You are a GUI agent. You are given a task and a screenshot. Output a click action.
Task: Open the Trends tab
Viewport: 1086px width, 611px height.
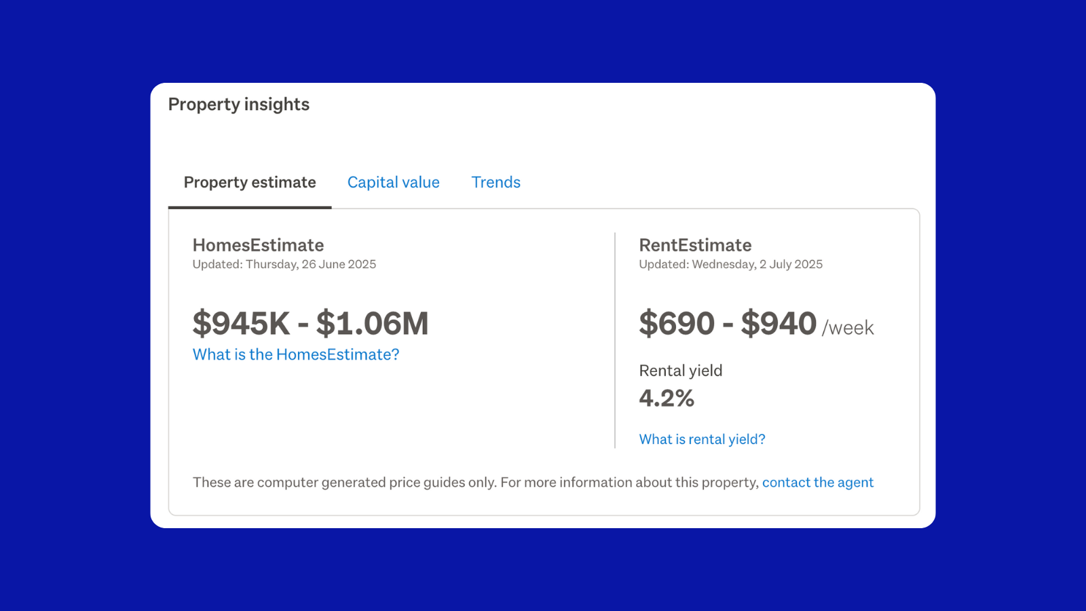[x=495, y=182]
